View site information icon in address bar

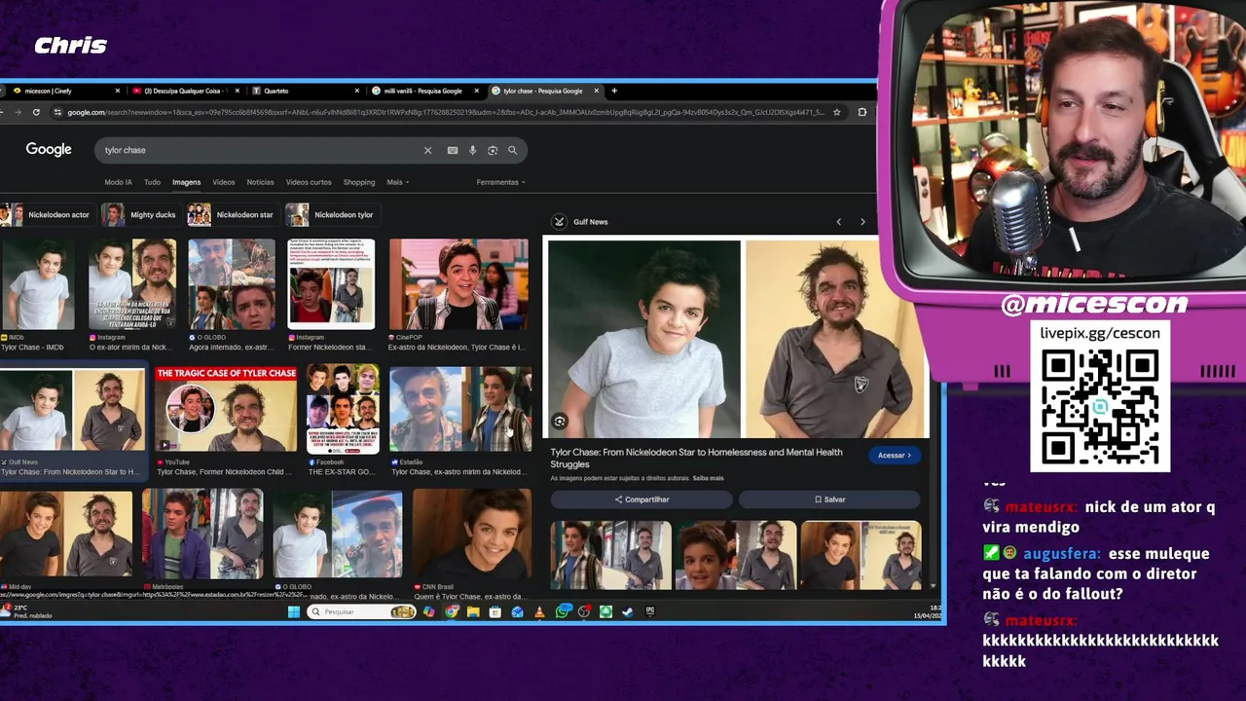58,112
